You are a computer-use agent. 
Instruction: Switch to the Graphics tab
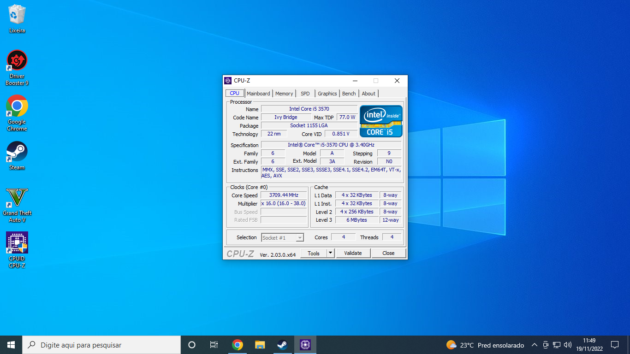coord(327,94)
